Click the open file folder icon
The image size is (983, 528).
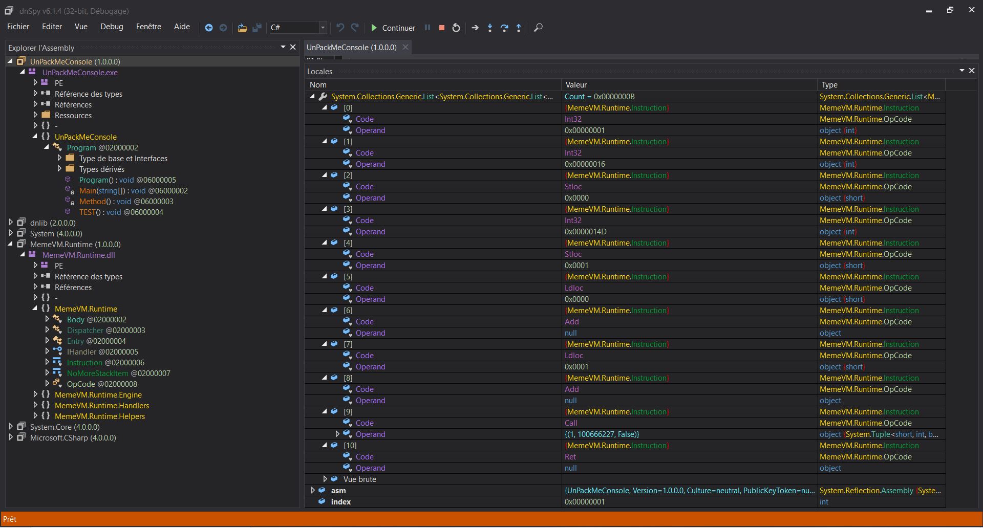tap(242, 28)
